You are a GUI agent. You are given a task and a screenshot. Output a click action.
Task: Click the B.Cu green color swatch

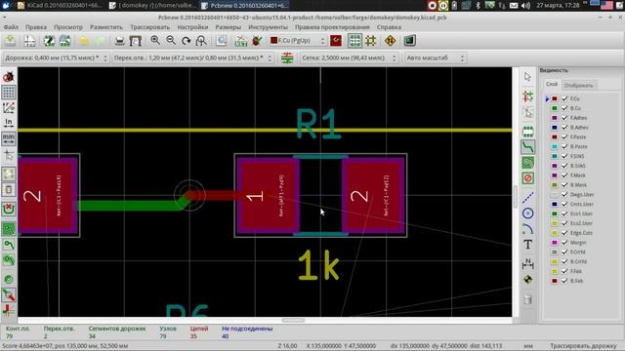click(555, 108)
